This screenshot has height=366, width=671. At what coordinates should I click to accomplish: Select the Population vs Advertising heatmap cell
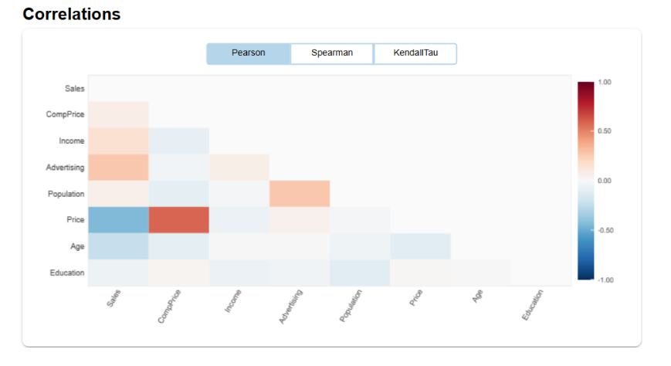click(300, 194)
